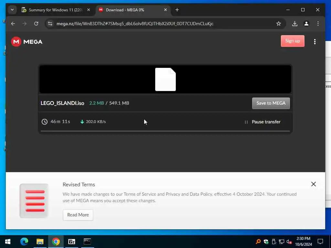Dismiss the Revised Terms banner
This screenshot has height=248, width=331.
coord(314,184)
